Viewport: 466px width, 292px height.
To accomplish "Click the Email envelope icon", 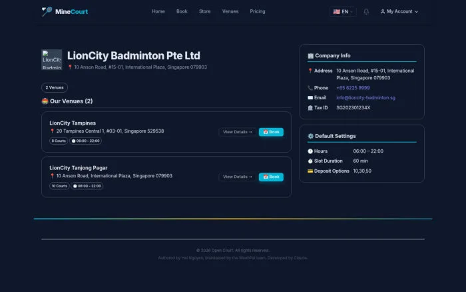I will point(310,98).
